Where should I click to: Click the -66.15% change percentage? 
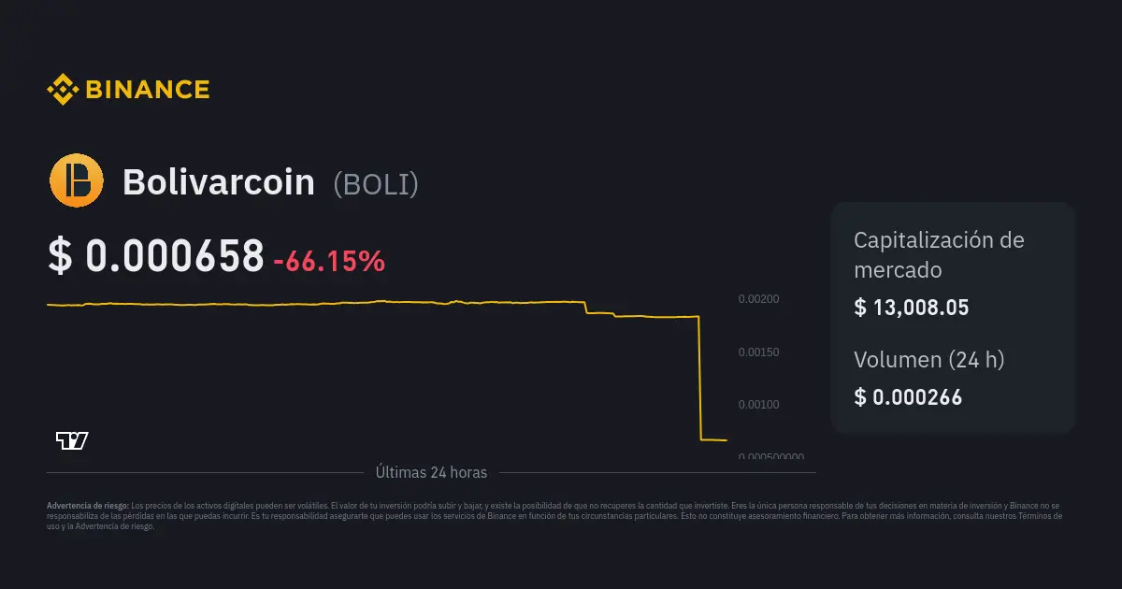point(329,262)
